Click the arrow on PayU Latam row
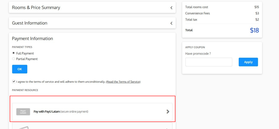The image size is (279, 129). click(168, 112)
